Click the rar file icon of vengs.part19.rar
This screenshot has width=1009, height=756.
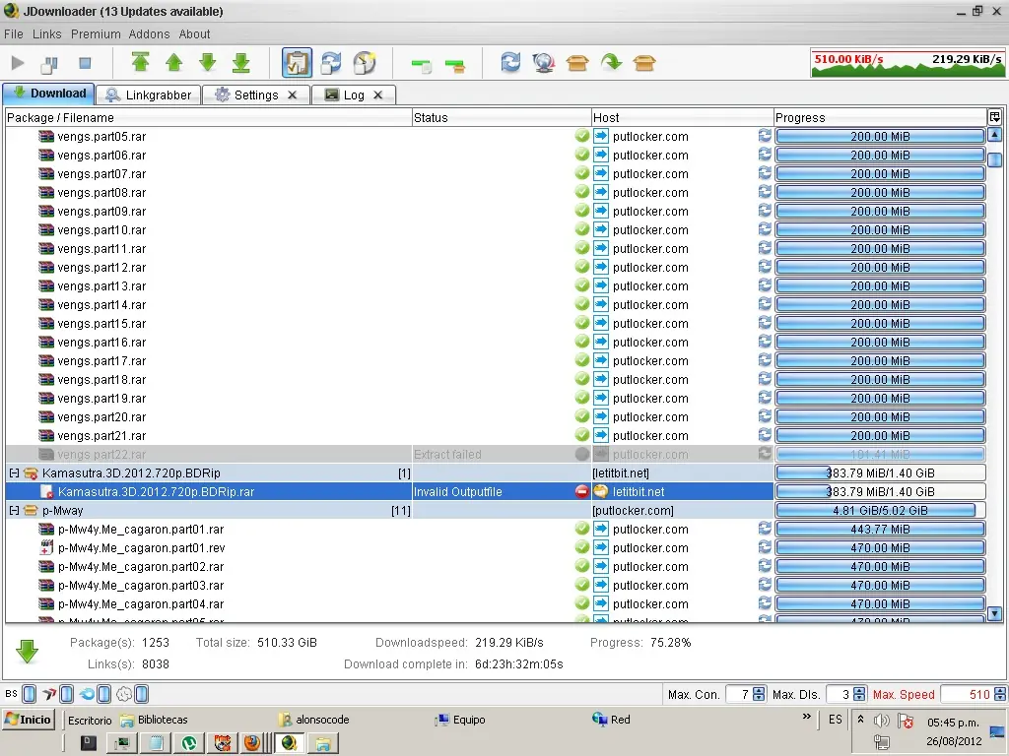(46, 398)
